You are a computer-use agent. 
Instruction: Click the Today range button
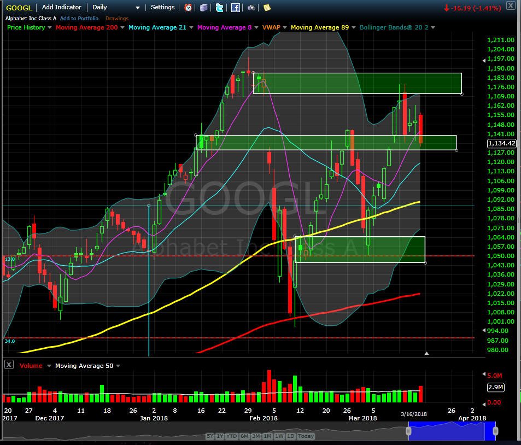[x=306, y=436]
